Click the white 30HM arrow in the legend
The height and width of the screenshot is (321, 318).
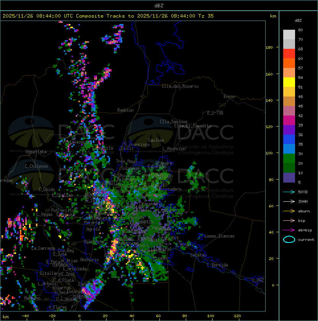pos(289,201)
